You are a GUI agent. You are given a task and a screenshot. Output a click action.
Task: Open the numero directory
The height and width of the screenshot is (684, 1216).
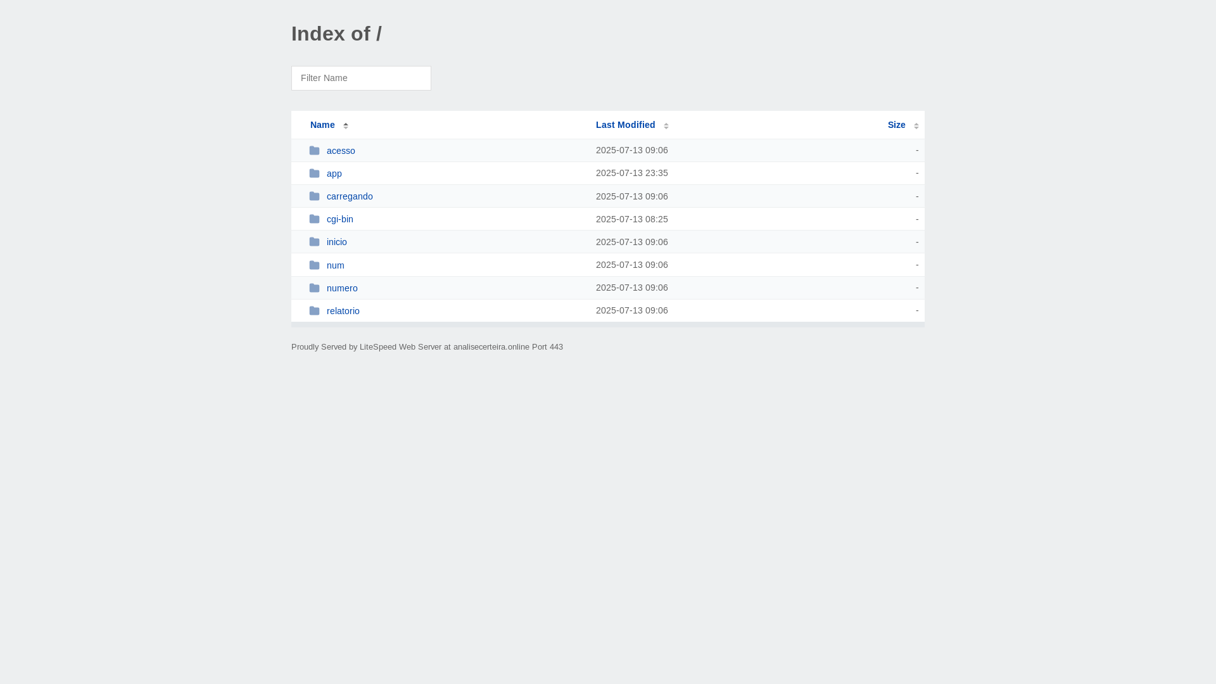point(342,288)
